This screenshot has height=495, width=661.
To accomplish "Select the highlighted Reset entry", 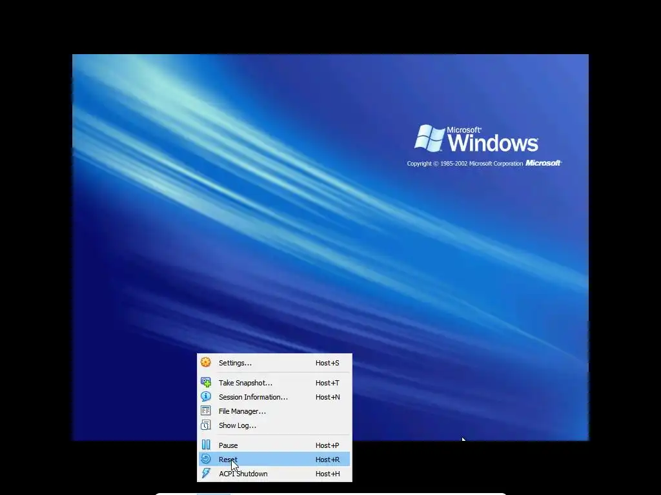I will click(274, 459).
